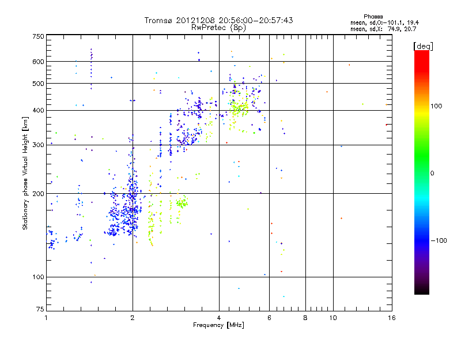461x346 pixels.
Task: Click the y-axis tick label '400'
Action: click(38, 111)
